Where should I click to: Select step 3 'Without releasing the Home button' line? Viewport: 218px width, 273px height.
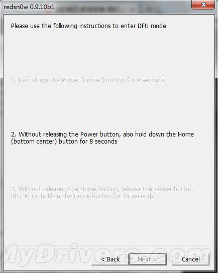(102, 189)
